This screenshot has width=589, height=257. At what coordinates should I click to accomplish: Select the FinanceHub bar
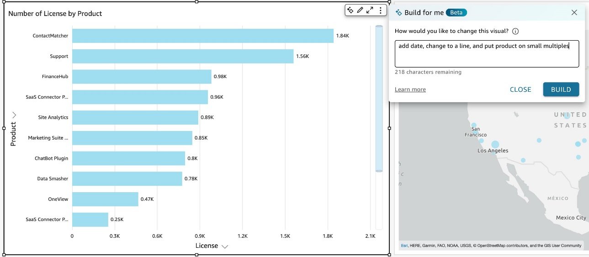click(x=142, y=77)
